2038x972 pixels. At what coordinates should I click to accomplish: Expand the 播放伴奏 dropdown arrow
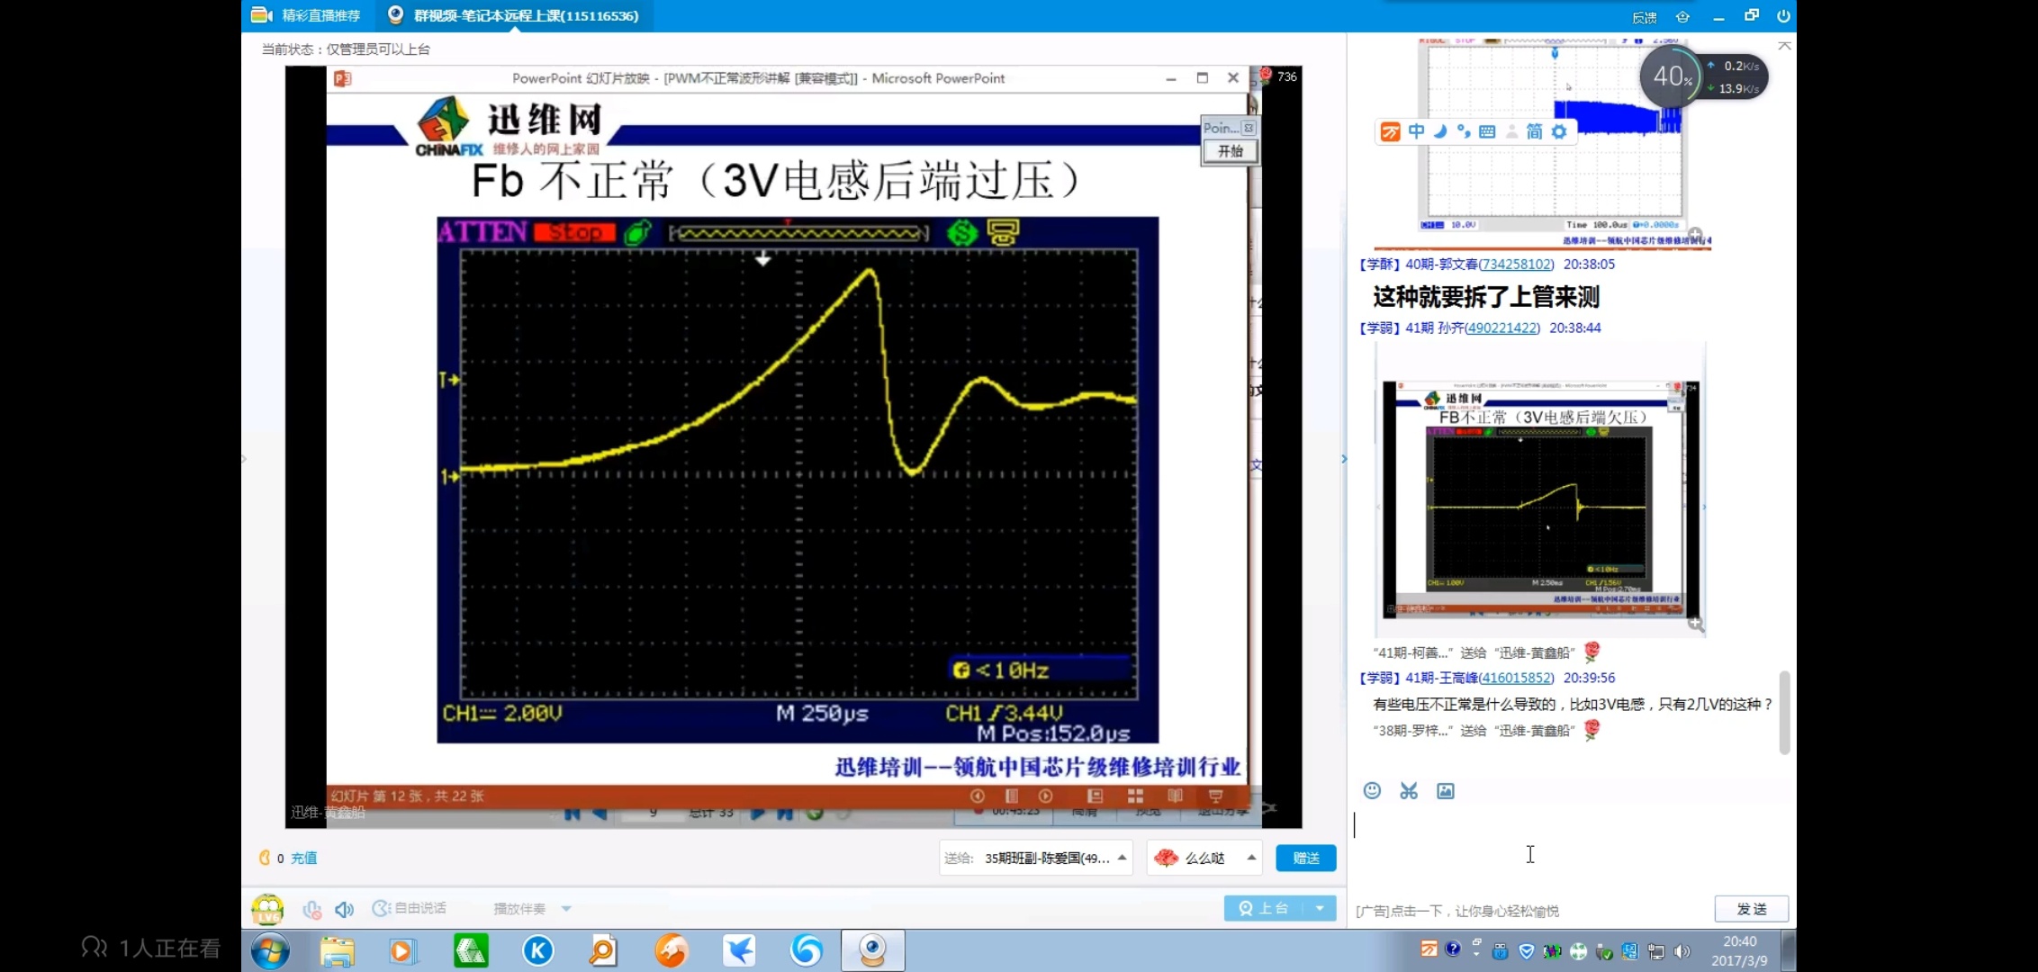tap(566, 909)
